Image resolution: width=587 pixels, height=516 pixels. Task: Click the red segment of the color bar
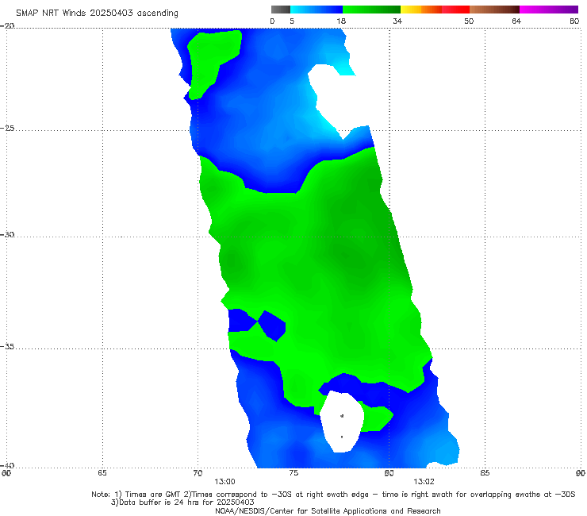click(455, 10)
